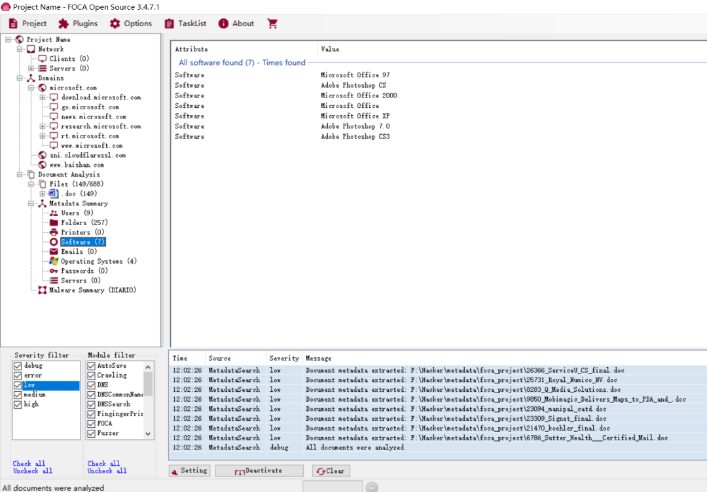The width and height of the screenshot is (707, 492).
Task: Click the Folders red folder icon
Action: coord(54,222)
